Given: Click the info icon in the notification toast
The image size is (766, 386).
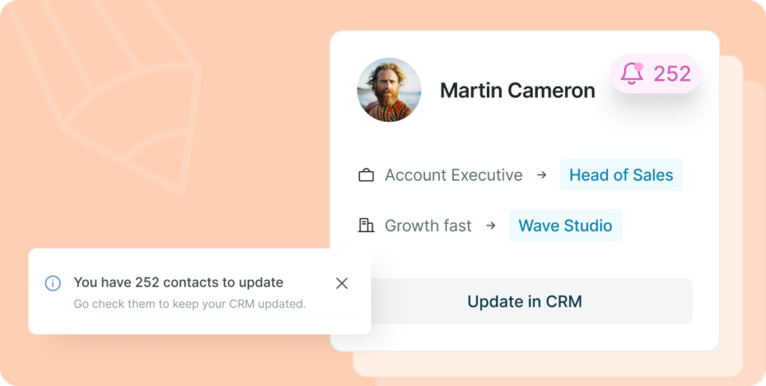Looking at the screenshot, I should [52, 283].
